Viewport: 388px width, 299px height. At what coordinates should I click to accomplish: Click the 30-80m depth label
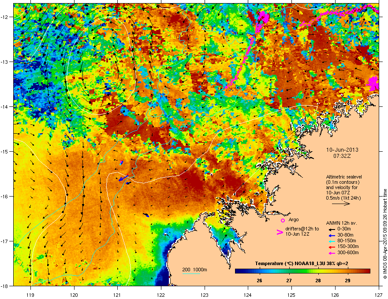[x=345, y=235]
